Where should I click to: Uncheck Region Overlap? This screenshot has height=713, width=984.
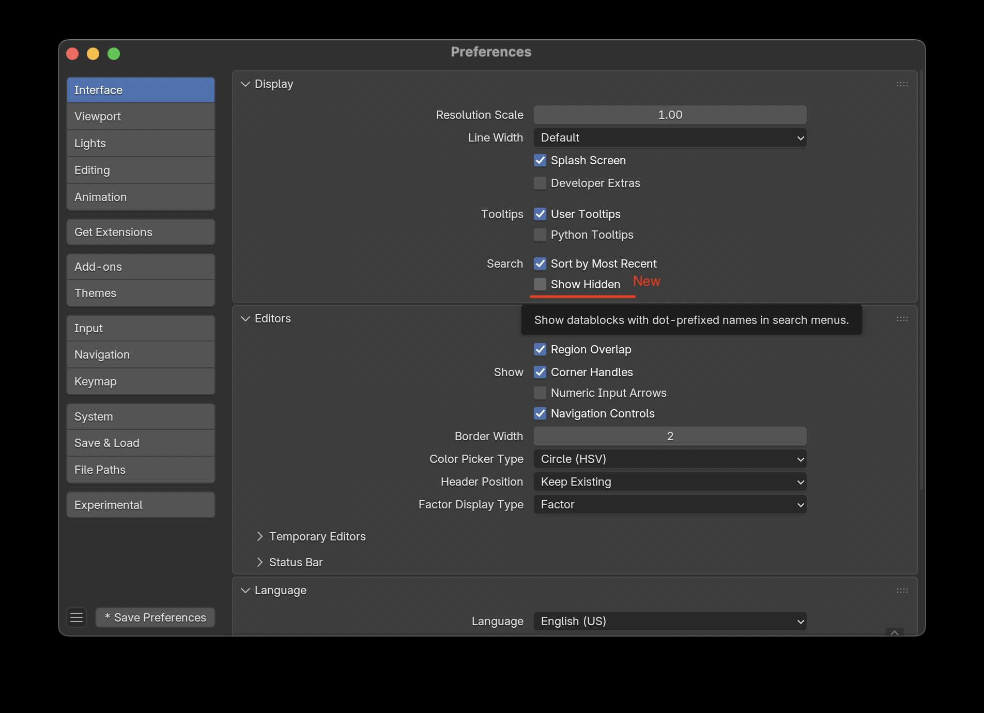click(540, 349)
